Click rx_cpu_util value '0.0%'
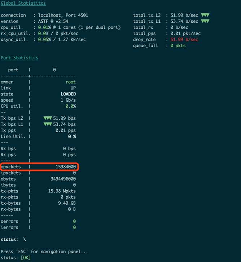This screenshot has height=262, width=241. coord(43,34)
